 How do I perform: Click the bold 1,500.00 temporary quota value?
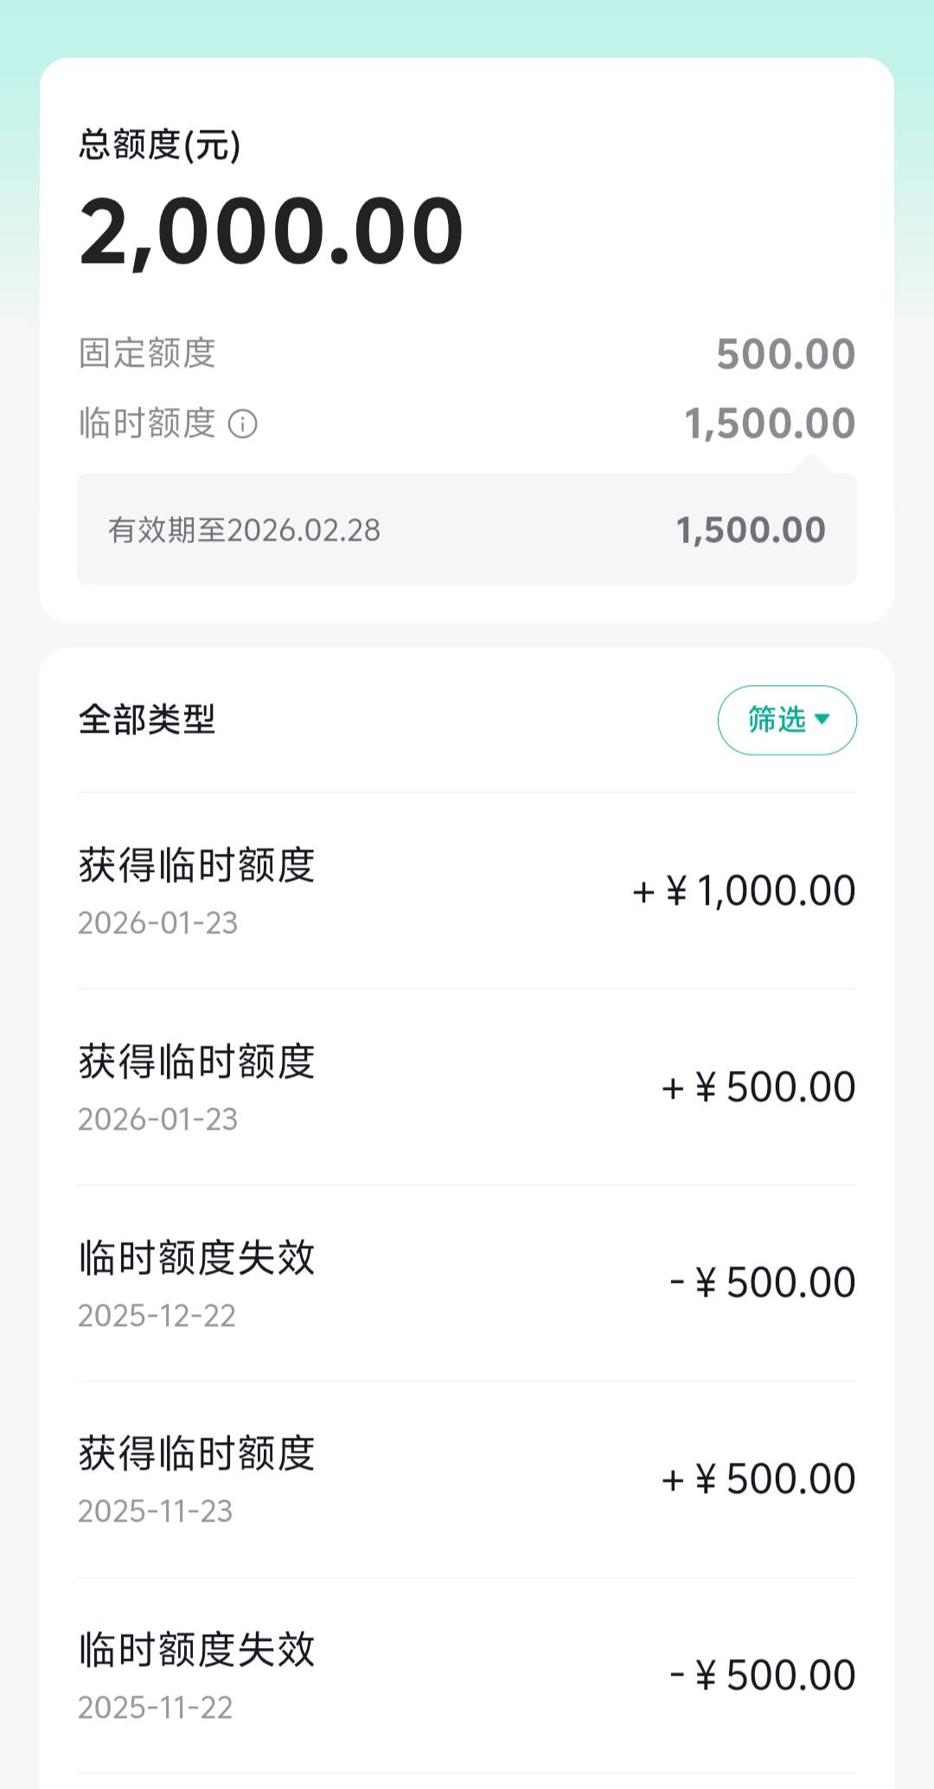[770, 424]
